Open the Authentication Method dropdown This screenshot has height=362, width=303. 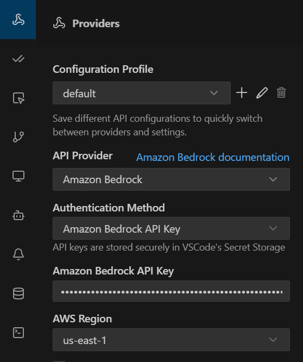tap(171, 228)
